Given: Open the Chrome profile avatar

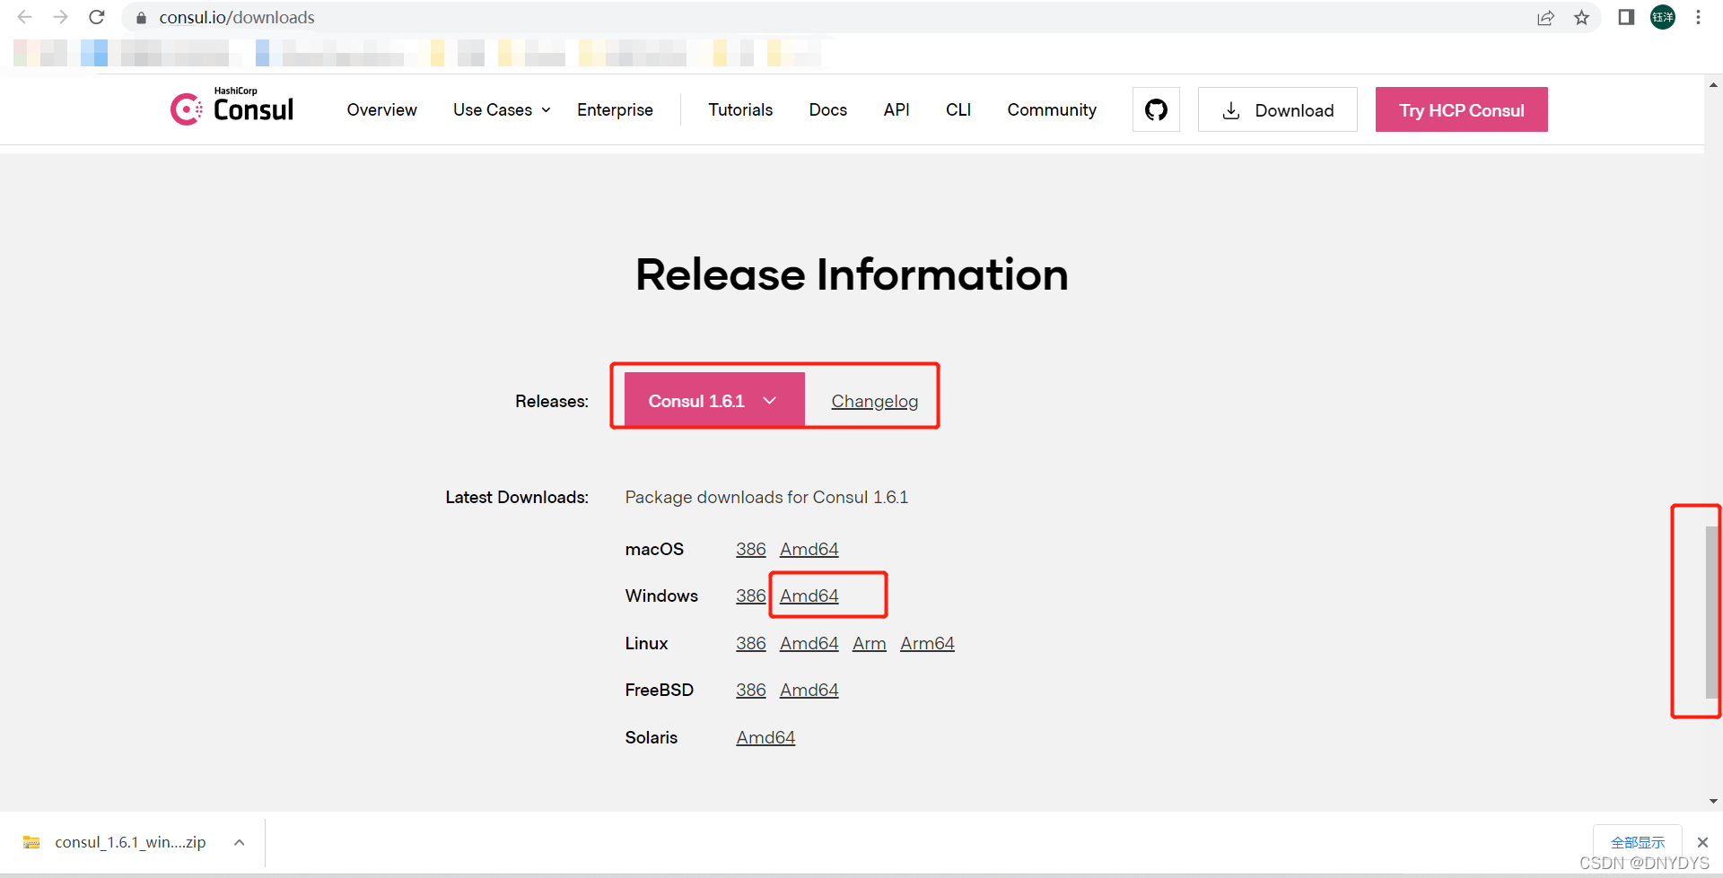Looking at the screenshot, I should tap(1663, 17).
